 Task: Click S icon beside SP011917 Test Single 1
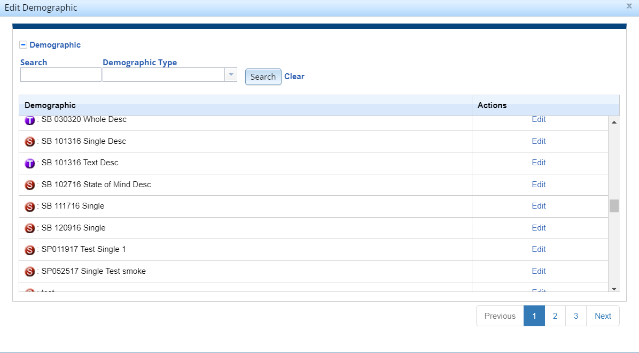click(30, 250)
